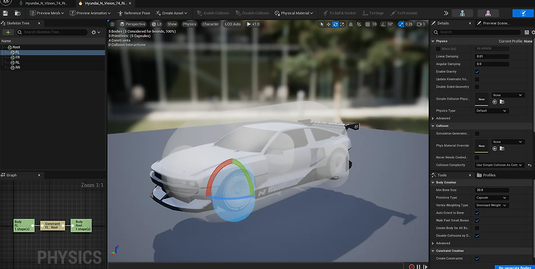Click the Re-generate Bodies button
Screen dimensions: 535x269
pyautogui.click(x=514, y=268)
